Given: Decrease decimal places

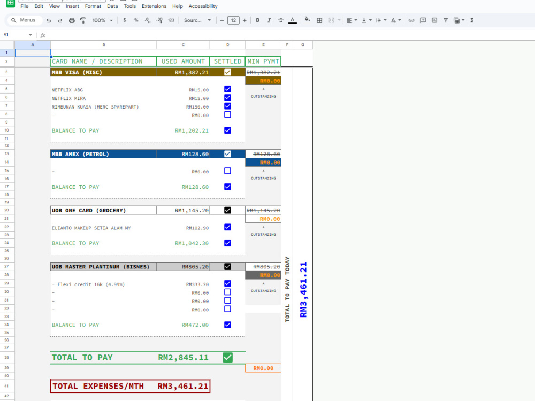Looking at the screenshot, I should (x=148, y=20).
